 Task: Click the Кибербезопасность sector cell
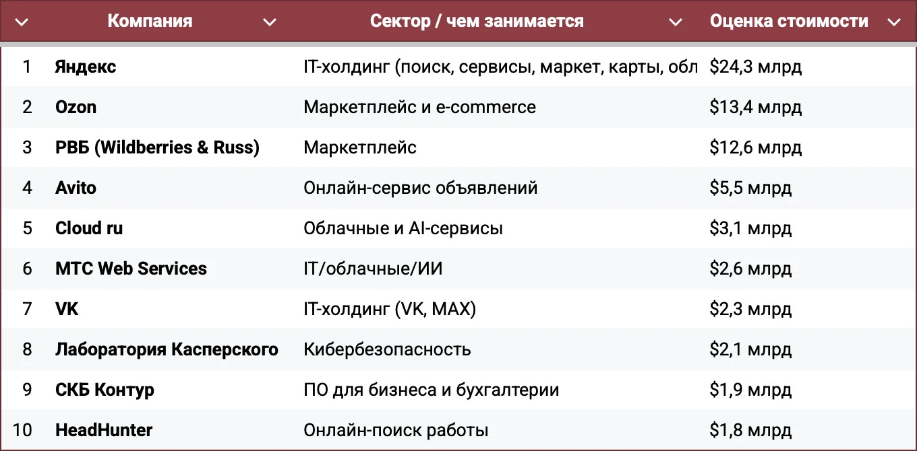387,349
